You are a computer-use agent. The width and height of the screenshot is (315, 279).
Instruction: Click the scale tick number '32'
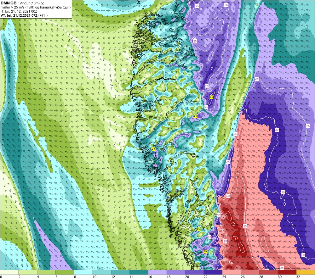(298, 277)
